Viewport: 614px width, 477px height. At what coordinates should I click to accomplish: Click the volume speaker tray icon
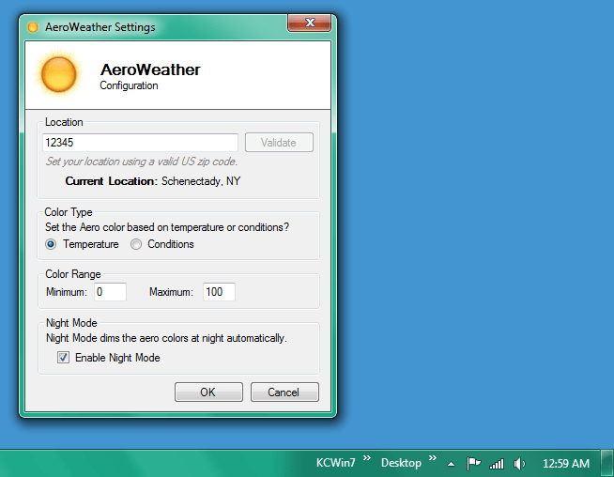coord(519,464)
